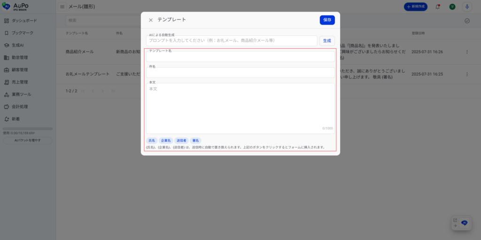The height and width of the screenshot is (240, 481).
Task: Toggle the hamburger sidebar menu icon
Action: [62, 7]
